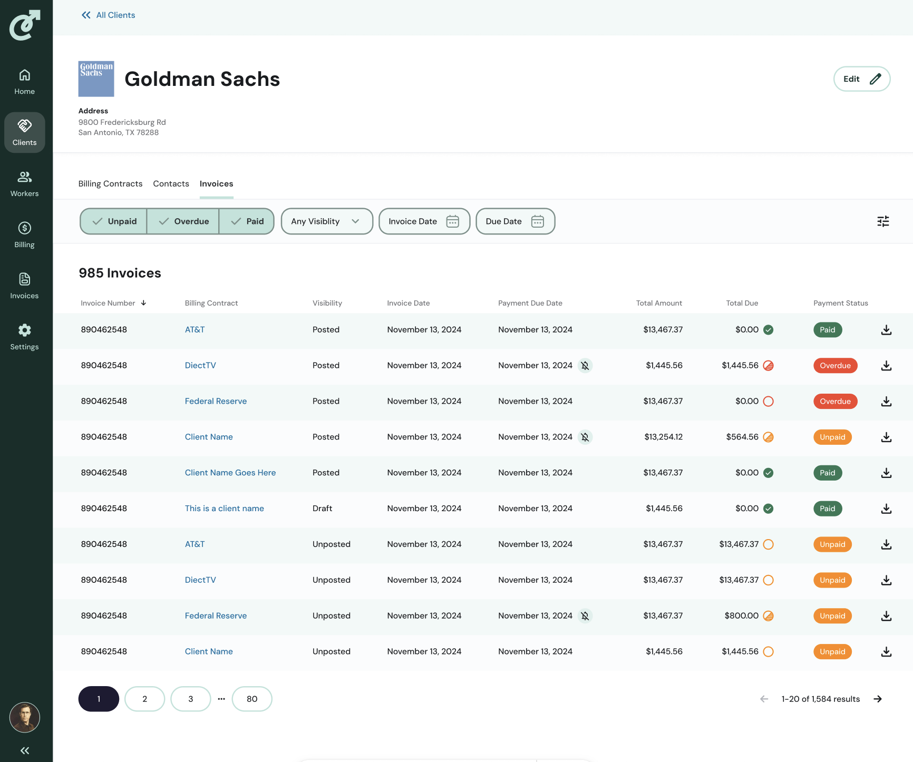913x762 pixels.
Task: Open the Invoice Date picker
Action: click(x=424, y=221)
